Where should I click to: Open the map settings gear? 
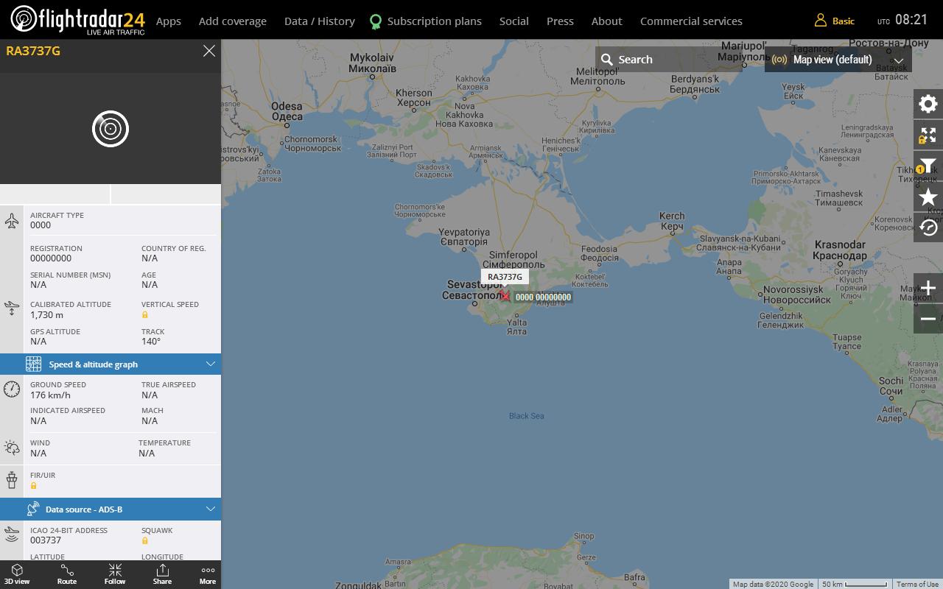coord(928,104)
